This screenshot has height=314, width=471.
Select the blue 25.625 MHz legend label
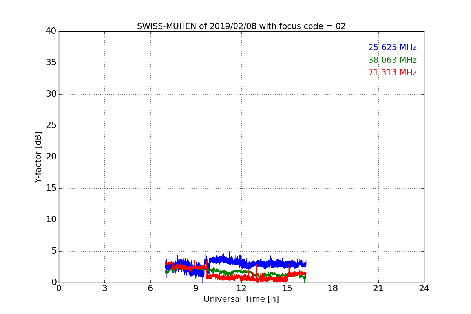coord(392,47)
